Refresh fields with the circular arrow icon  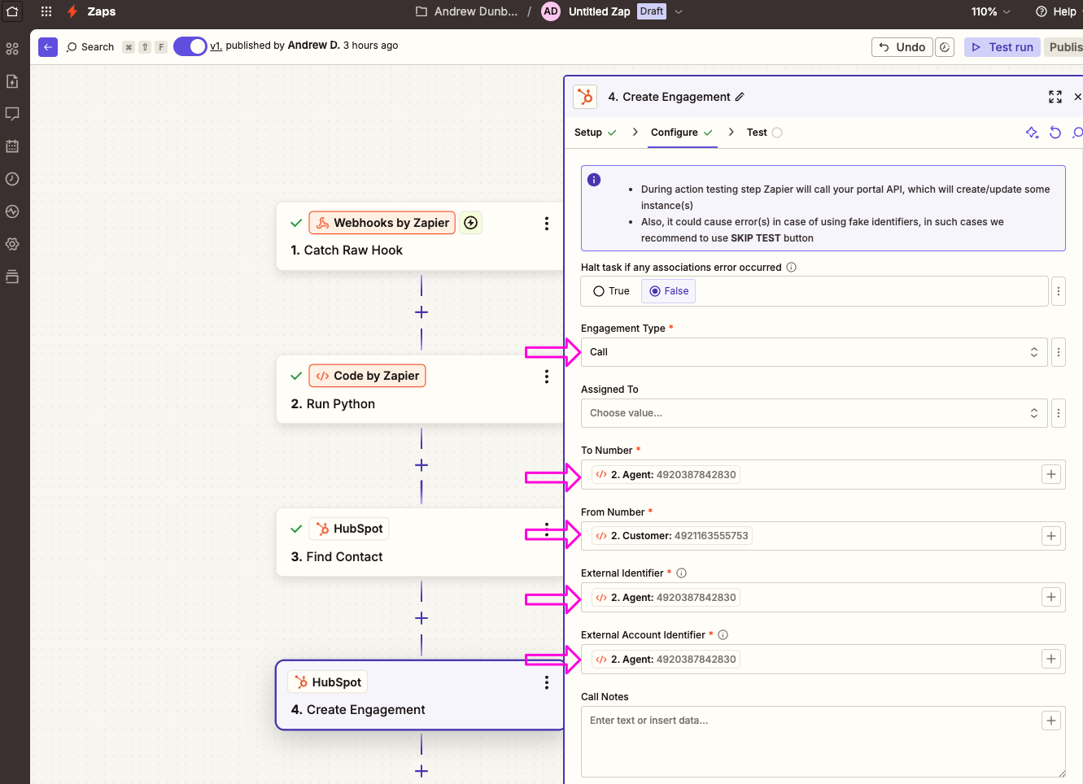click(1055, 133)
